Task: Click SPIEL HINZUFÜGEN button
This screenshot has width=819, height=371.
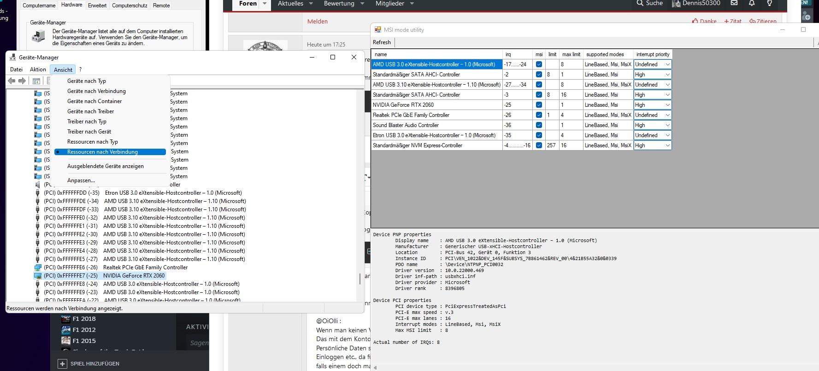Action: pyautogui.click(x=88, y=364)
